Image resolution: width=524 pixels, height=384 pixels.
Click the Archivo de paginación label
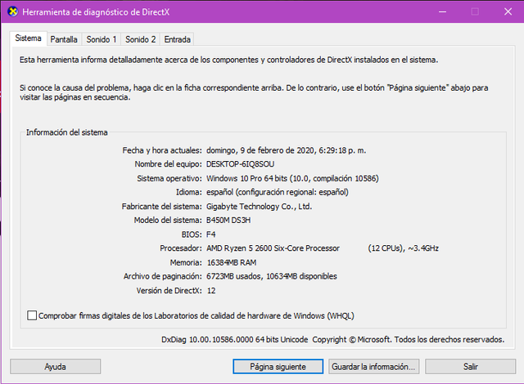[163, 276]
